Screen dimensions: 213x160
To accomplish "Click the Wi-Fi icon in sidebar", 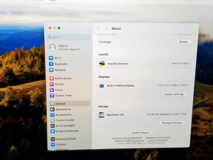I will (x=51, y=58).
